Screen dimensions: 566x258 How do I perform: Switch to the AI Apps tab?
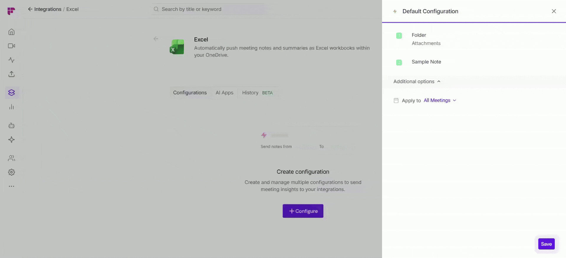tap(224, 93)
